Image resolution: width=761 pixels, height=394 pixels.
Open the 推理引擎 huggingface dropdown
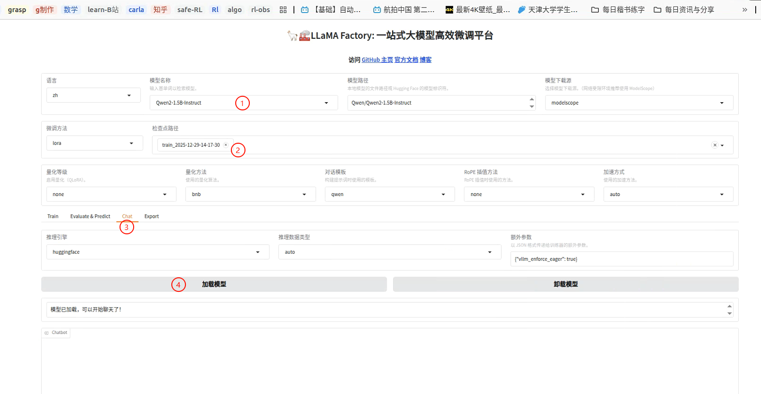[158, 252]
